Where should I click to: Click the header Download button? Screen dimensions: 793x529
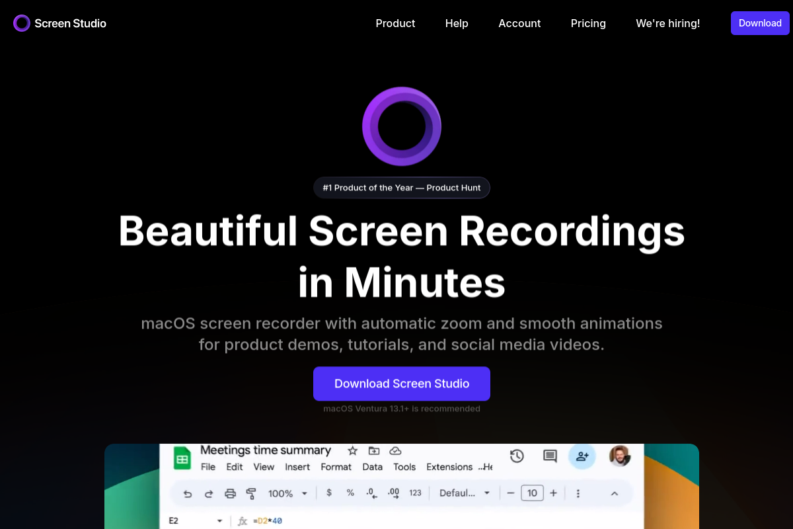point(760,23)
